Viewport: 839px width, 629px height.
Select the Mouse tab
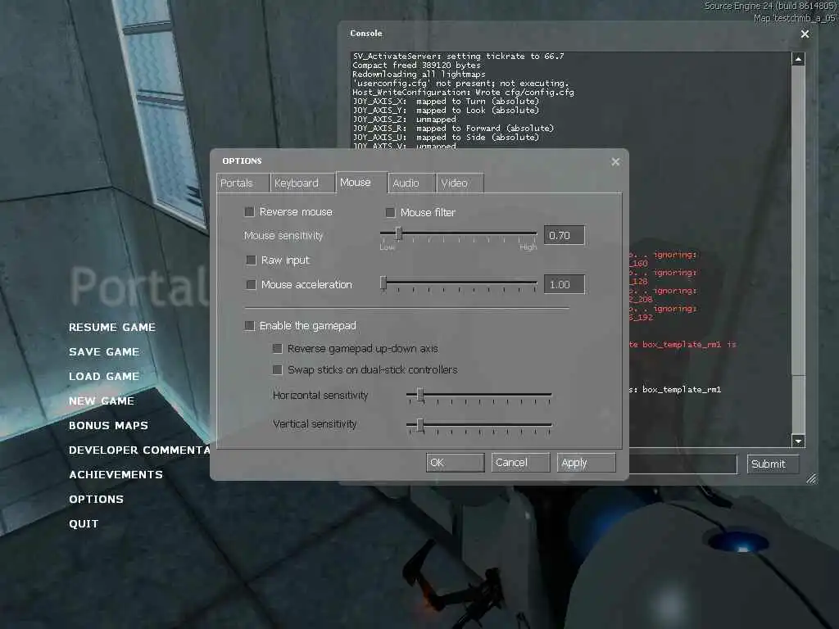coord(361,183)
